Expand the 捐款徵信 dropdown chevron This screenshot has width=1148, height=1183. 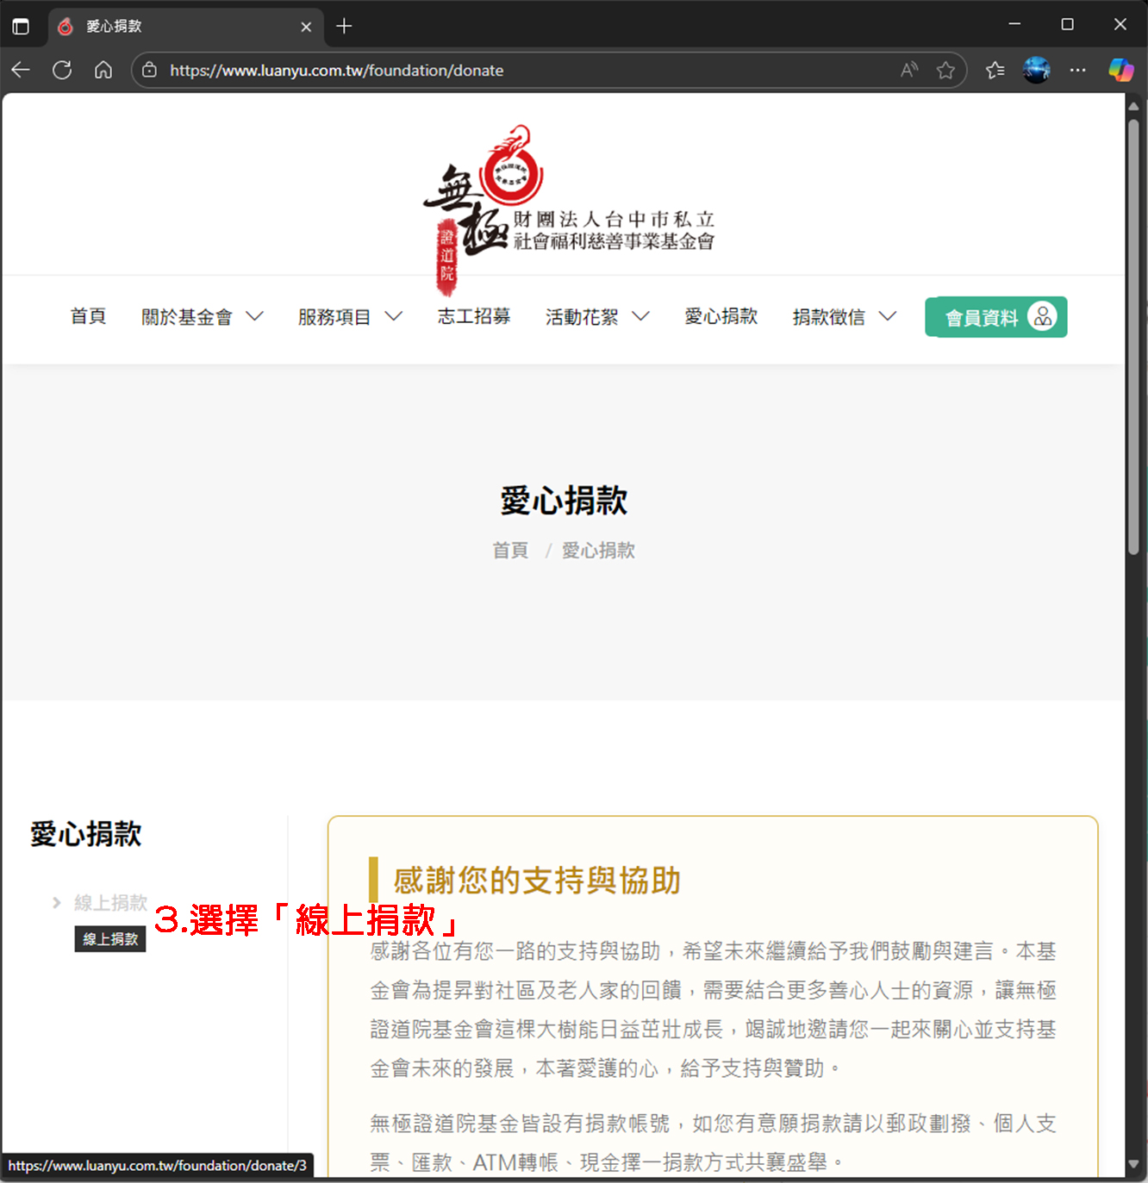tap(888, 316)
